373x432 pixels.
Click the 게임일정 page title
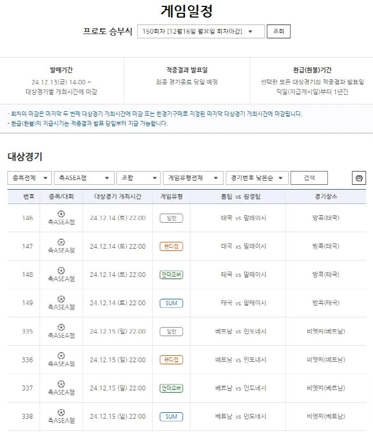click(186, 11)
